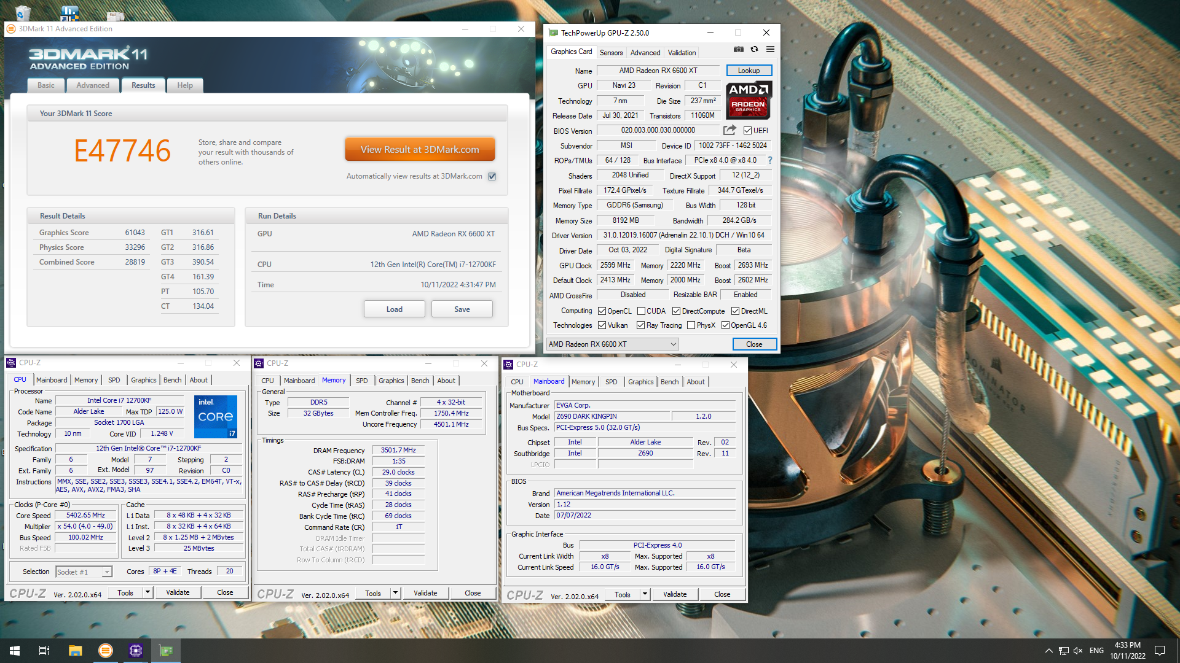1180x663 pixels.
Task: Click the Bus Interface question mark icon
Action: (x=770, y=160)
